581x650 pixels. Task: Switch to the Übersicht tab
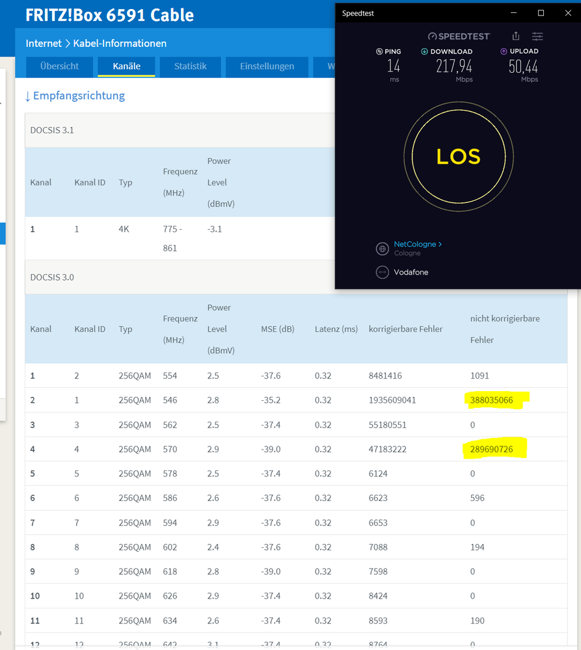pos(59,66)
